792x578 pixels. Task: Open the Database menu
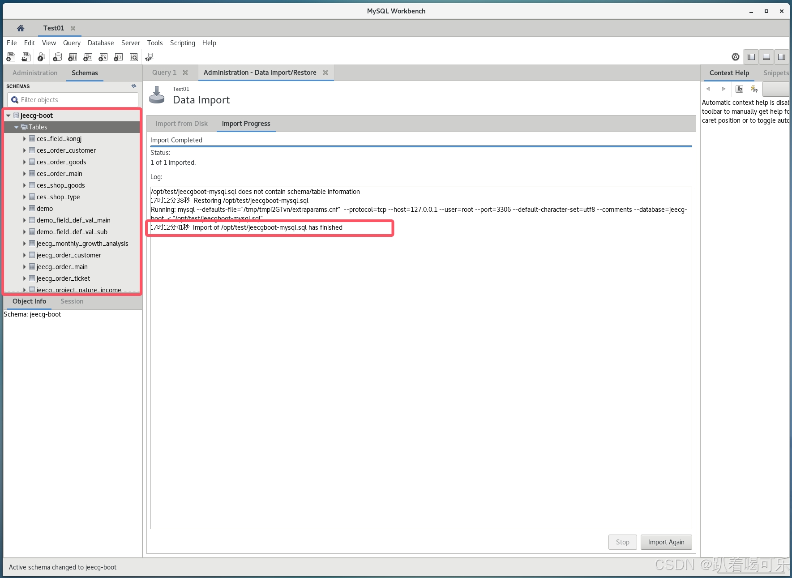click(x=101, y=43)
